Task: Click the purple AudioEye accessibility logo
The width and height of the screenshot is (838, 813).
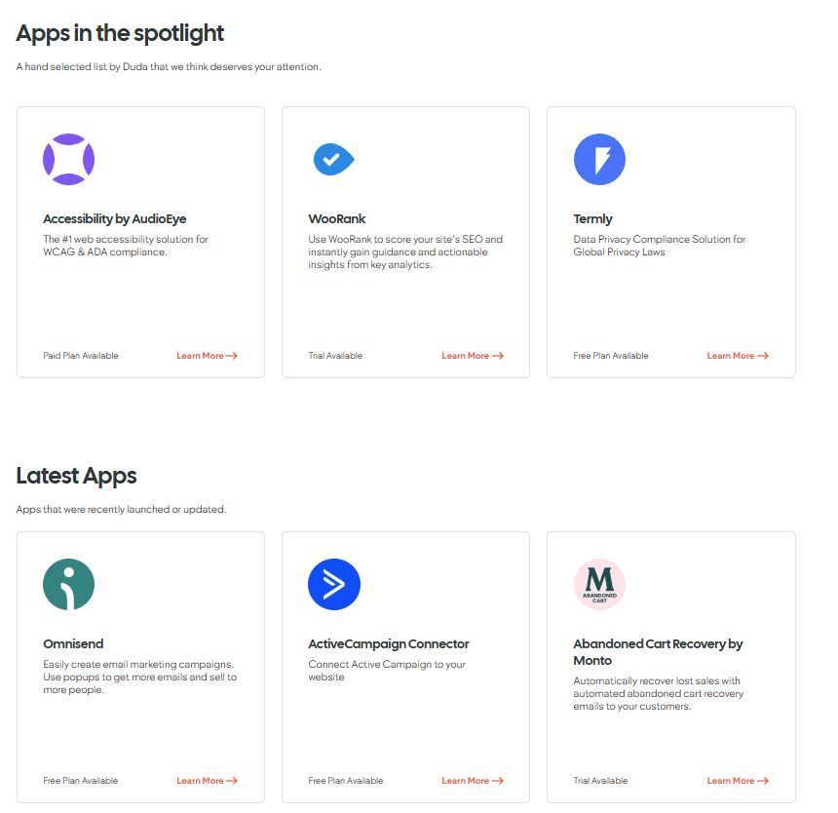Action: 68,159
